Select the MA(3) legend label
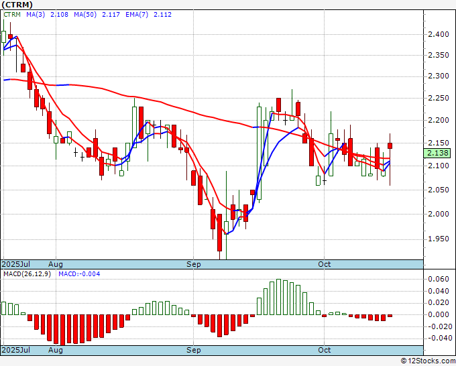456x366 pixels. (x=36, y=15)
